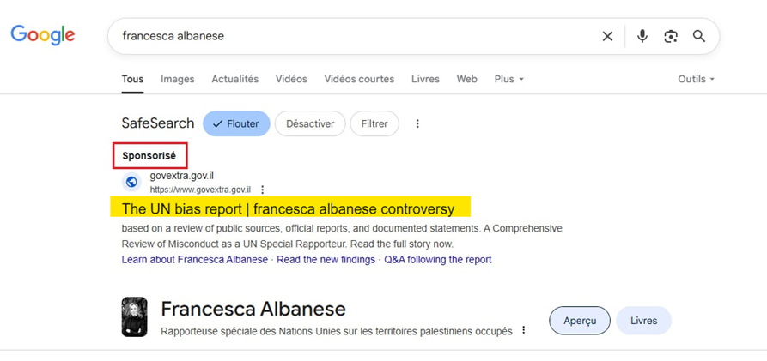Open Google Lens image search
This screenshot has width=767, height=361.
coord(670,36)
